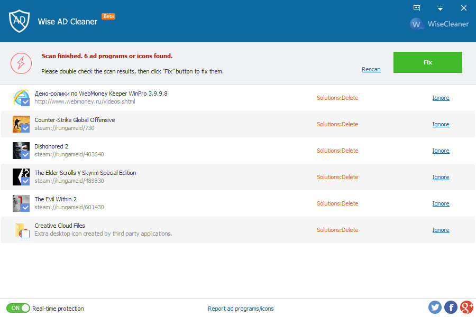Ignore the Dishonored 2 entry
The height and width of the screenshot is (317, 476).
click(x=441, y=151)
